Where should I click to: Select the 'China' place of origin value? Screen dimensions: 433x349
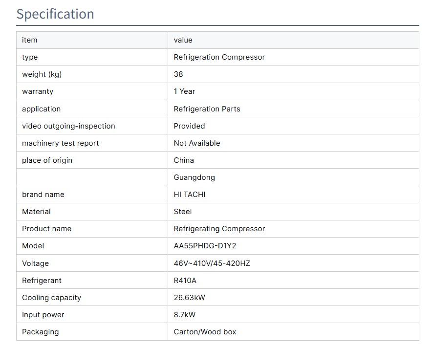pos(184,160)
